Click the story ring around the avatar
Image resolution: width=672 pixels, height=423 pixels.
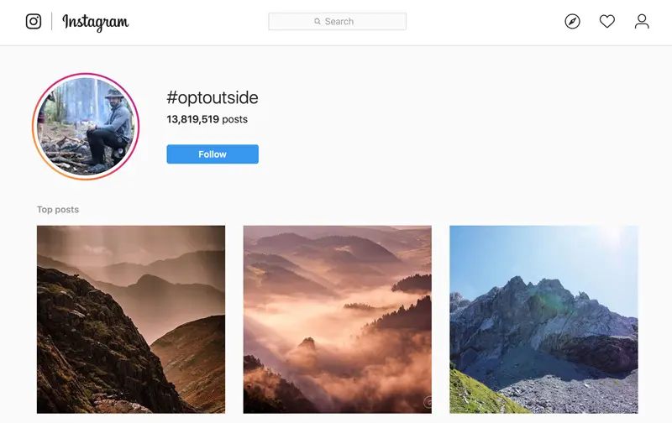(86, 75)
